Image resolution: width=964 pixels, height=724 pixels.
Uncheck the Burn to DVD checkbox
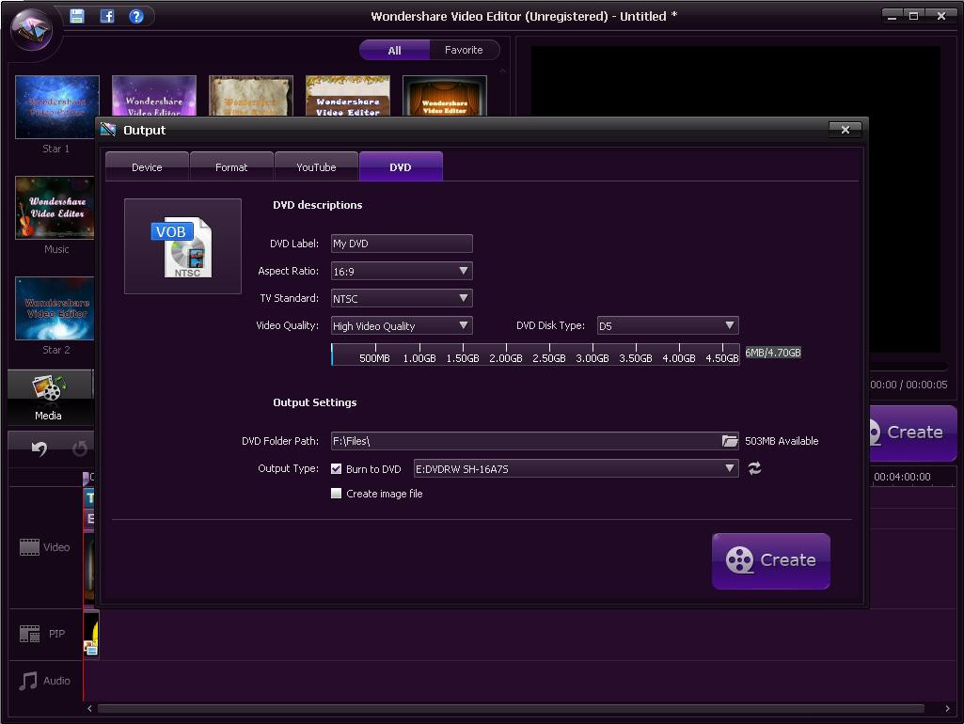pyautogui.click(x=337, y=468)
